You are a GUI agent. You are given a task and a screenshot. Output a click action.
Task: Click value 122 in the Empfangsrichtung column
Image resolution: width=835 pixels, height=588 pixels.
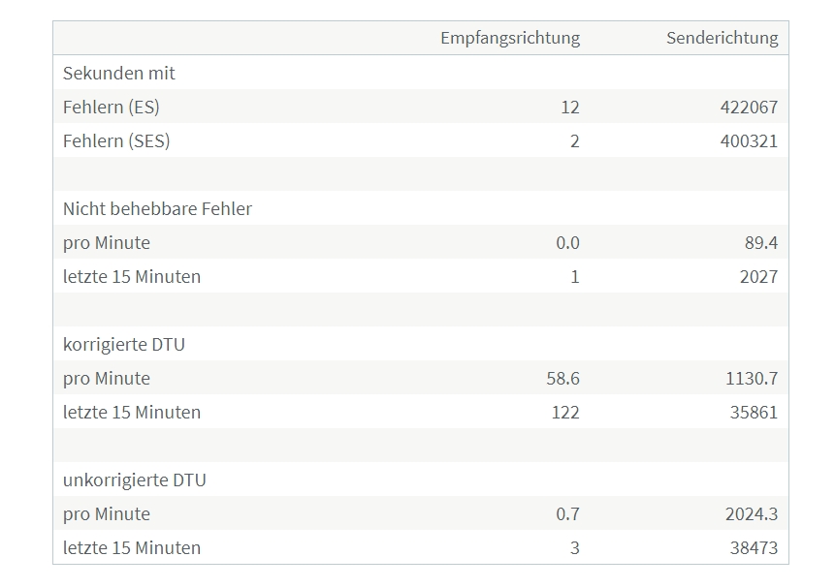564,412
